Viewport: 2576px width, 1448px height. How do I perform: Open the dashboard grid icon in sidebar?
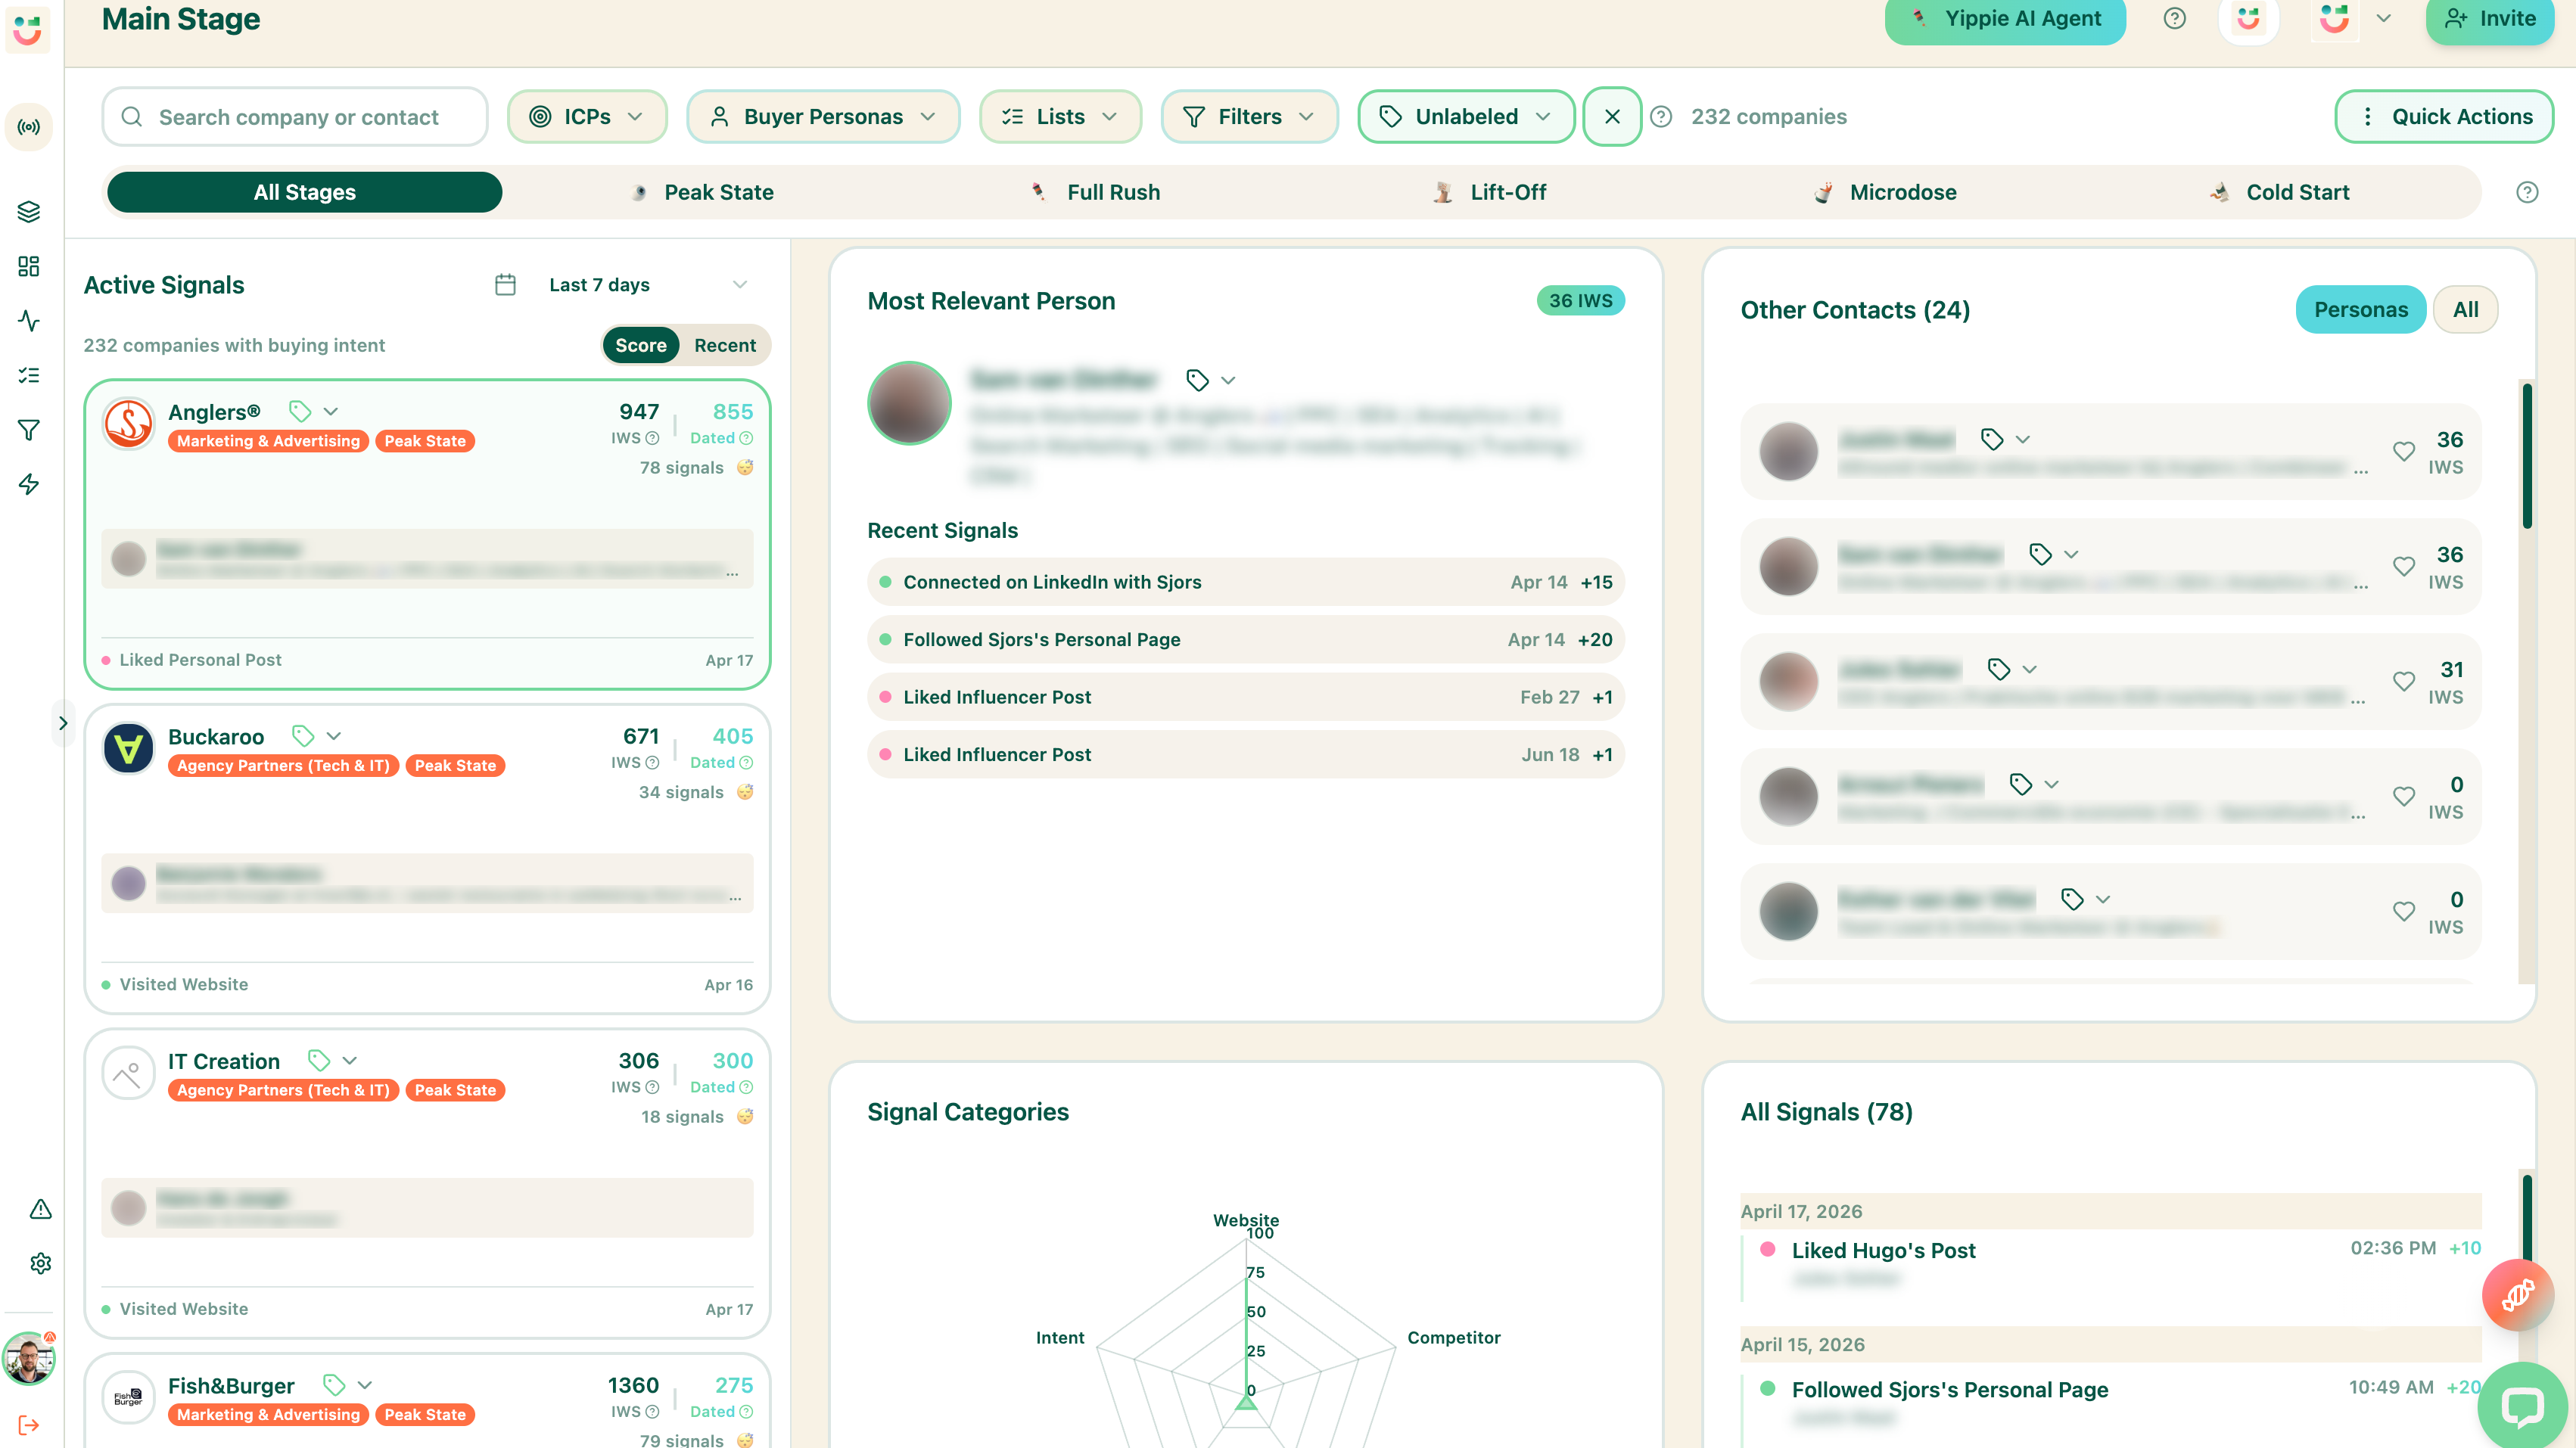pos(29,266)
